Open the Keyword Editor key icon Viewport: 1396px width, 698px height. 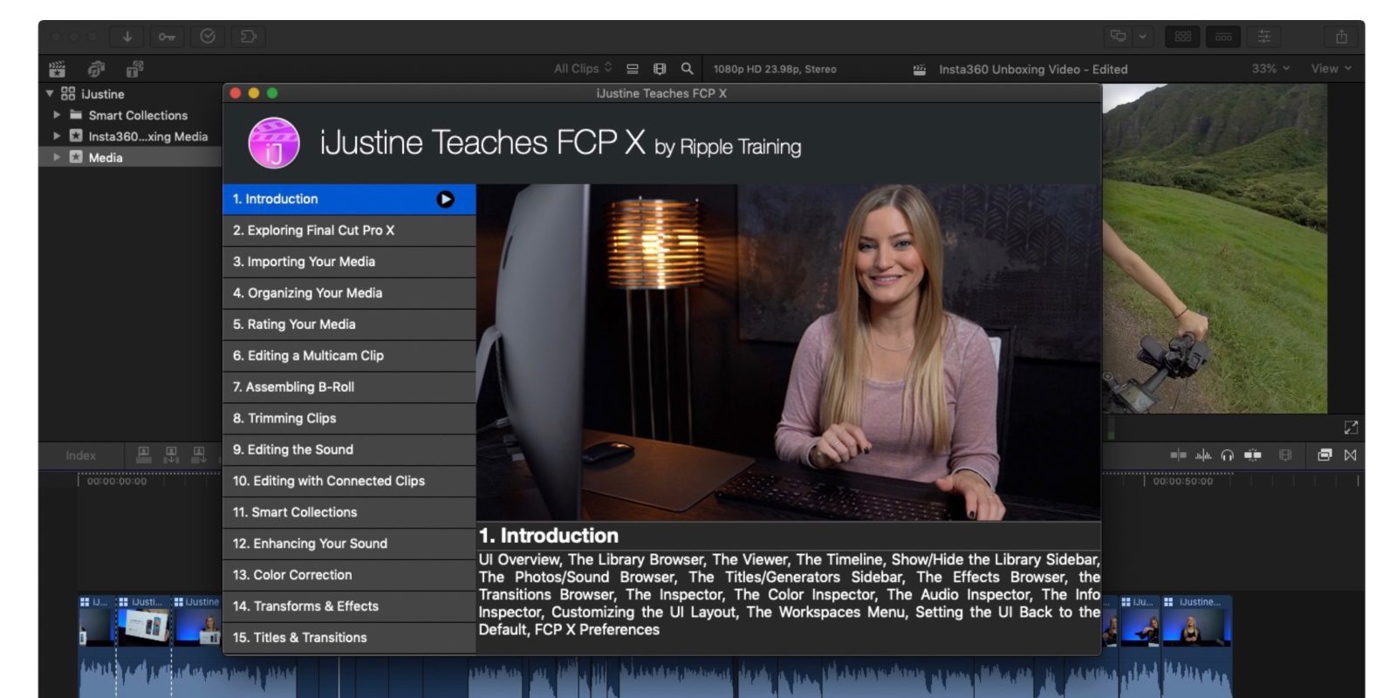coord(167,37)
